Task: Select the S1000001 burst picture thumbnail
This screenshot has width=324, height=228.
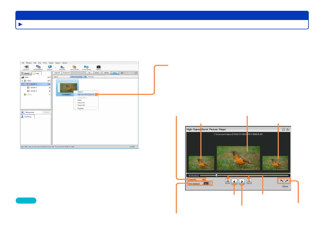Action: click(67, 88)
